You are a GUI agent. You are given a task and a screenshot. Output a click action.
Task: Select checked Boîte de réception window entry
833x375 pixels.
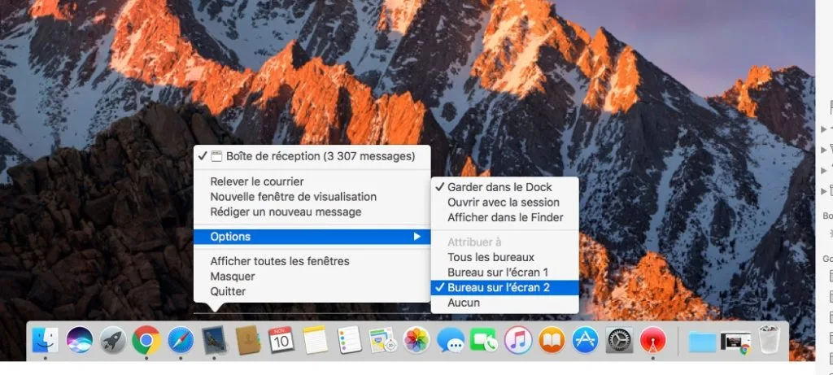coord(312,156)
